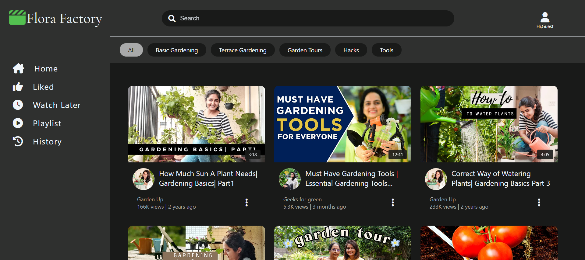The height and width of the screenshot is (260, 585).
Task: Open the Liked videos page
Action: (43, 87)
